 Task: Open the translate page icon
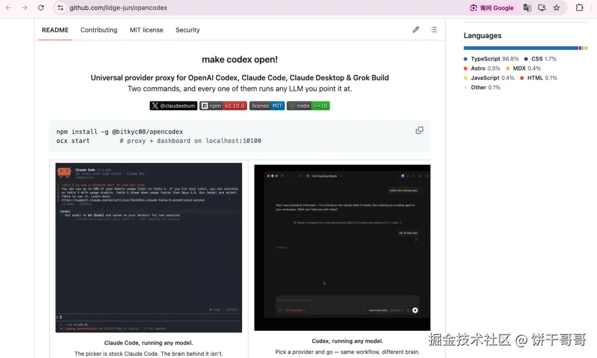pos(527,8)
